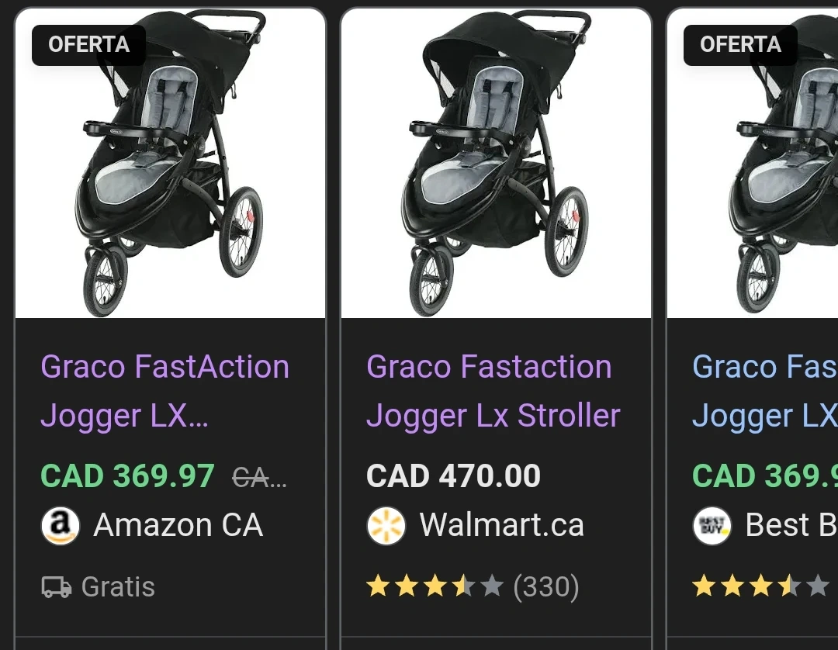Click the CAD 369.97 Amazon price
The image size is (838, 650).
[127, 476]
